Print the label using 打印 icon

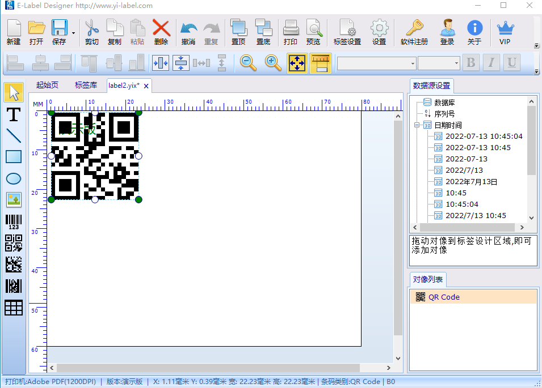(x=291, y=32)
